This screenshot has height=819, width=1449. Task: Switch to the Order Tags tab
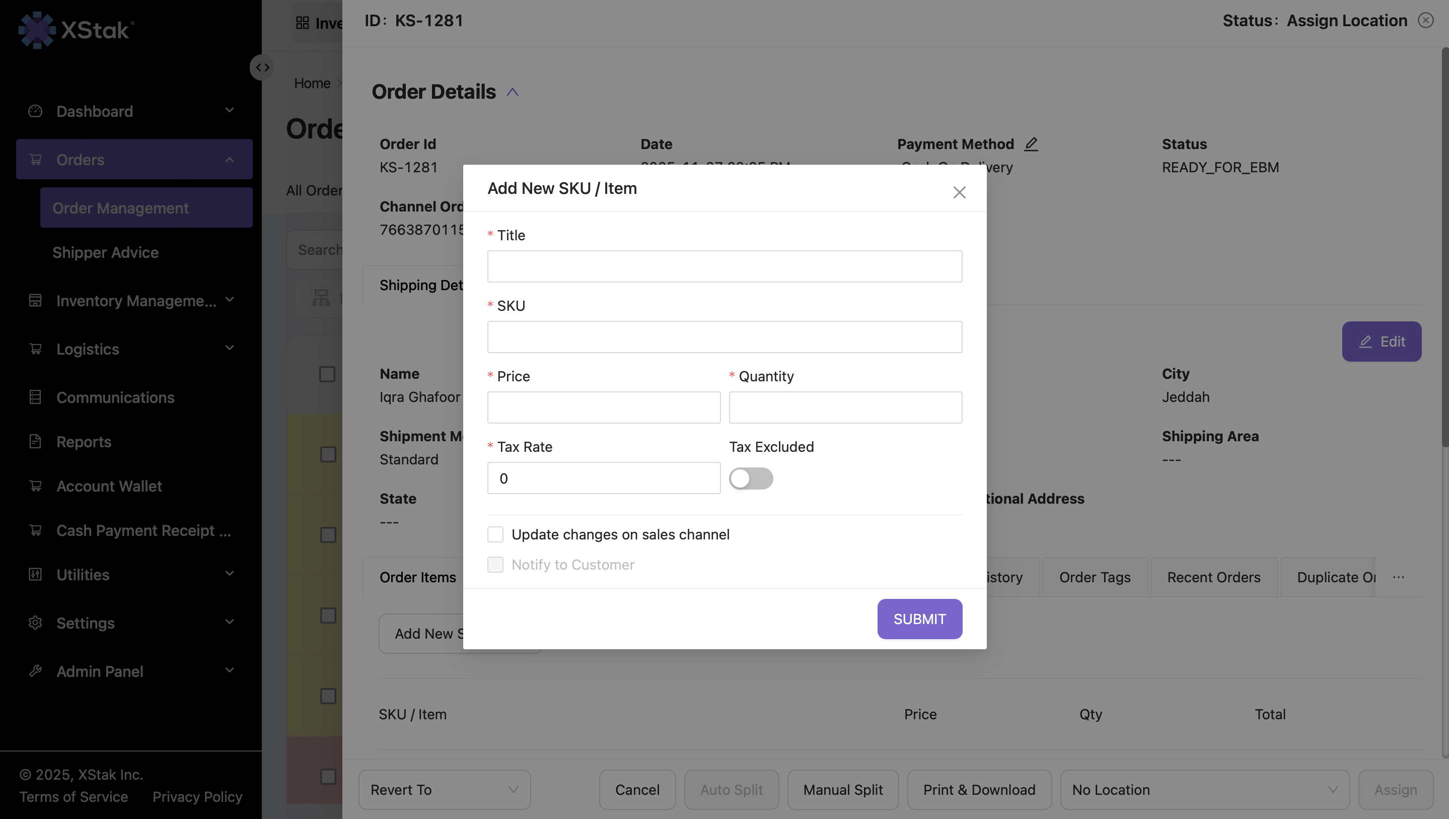coord(1095,577)
